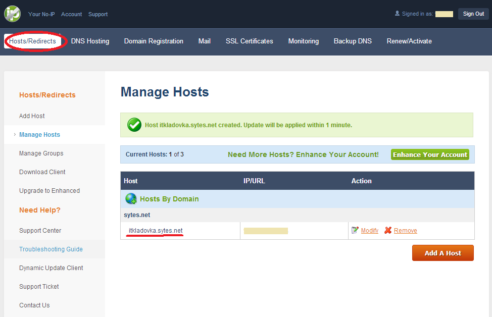Click the Enhance Your Account button
This screenshot has height=317, width=492.
pyautogui.click(x=430, y=154)
